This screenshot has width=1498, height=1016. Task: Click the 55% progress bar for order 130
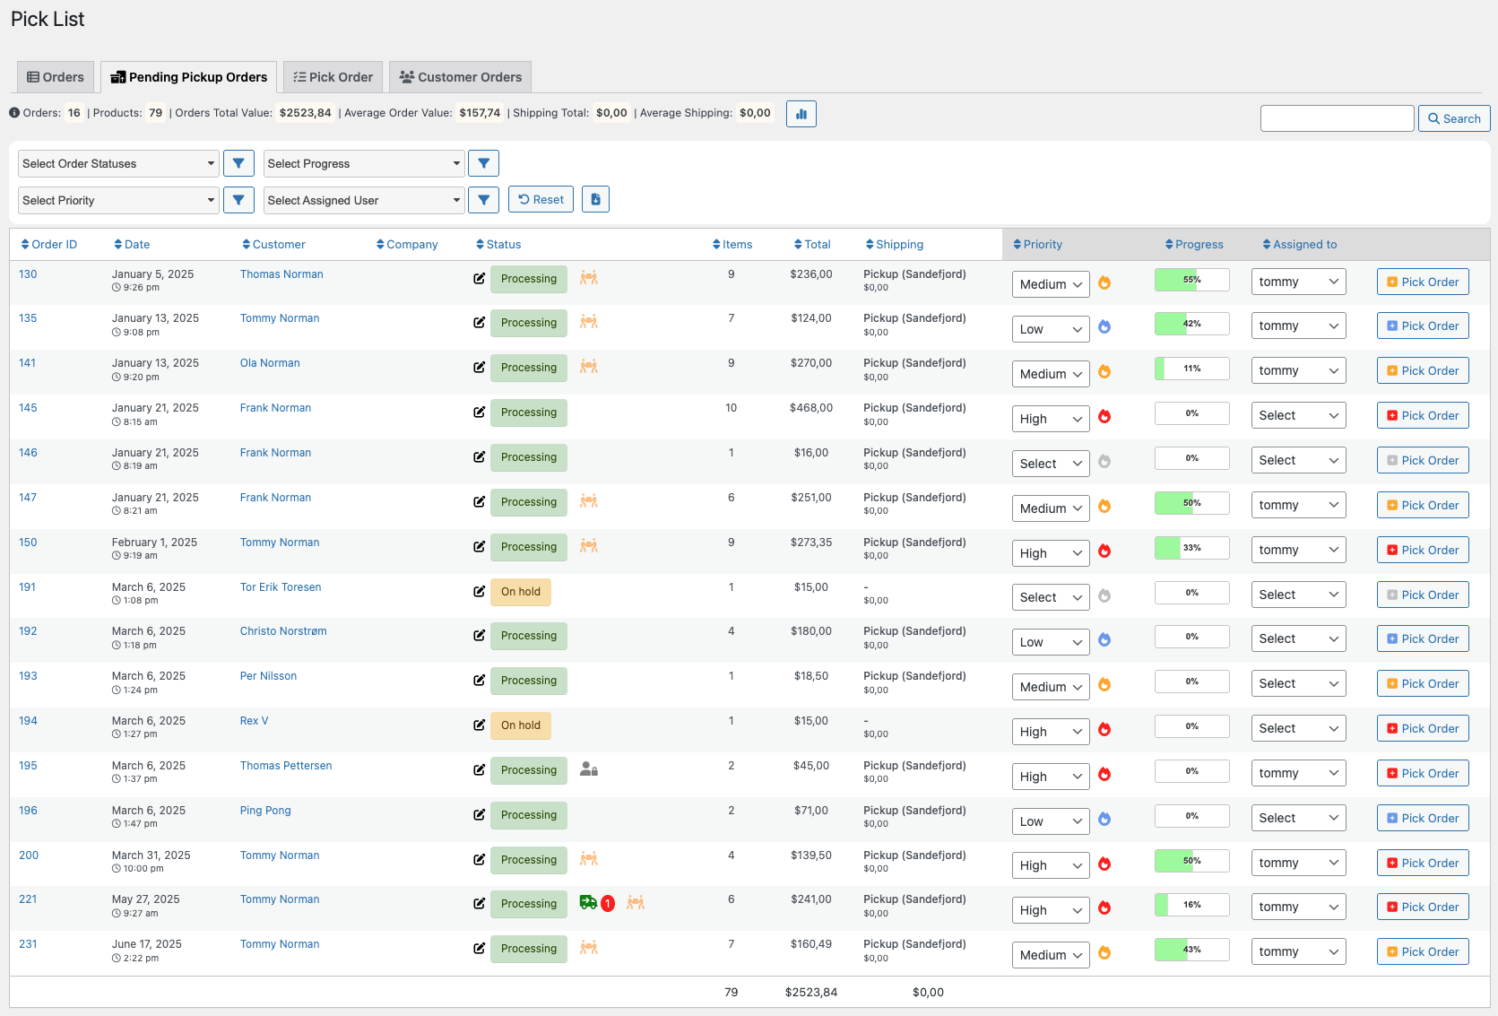click(1191, 280)
